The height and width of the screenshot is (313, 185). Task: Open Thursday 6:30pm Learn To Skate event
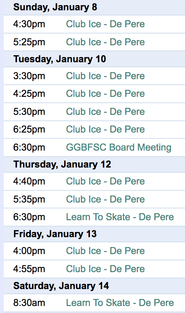(x=120, y=217)
